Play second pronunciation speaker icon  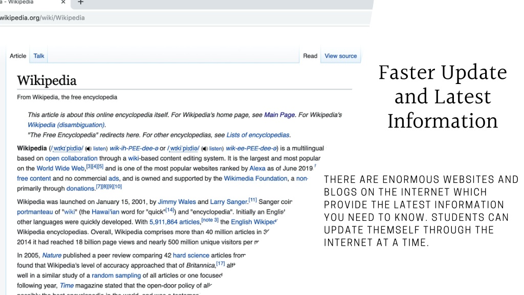click(x=205, y=149)
